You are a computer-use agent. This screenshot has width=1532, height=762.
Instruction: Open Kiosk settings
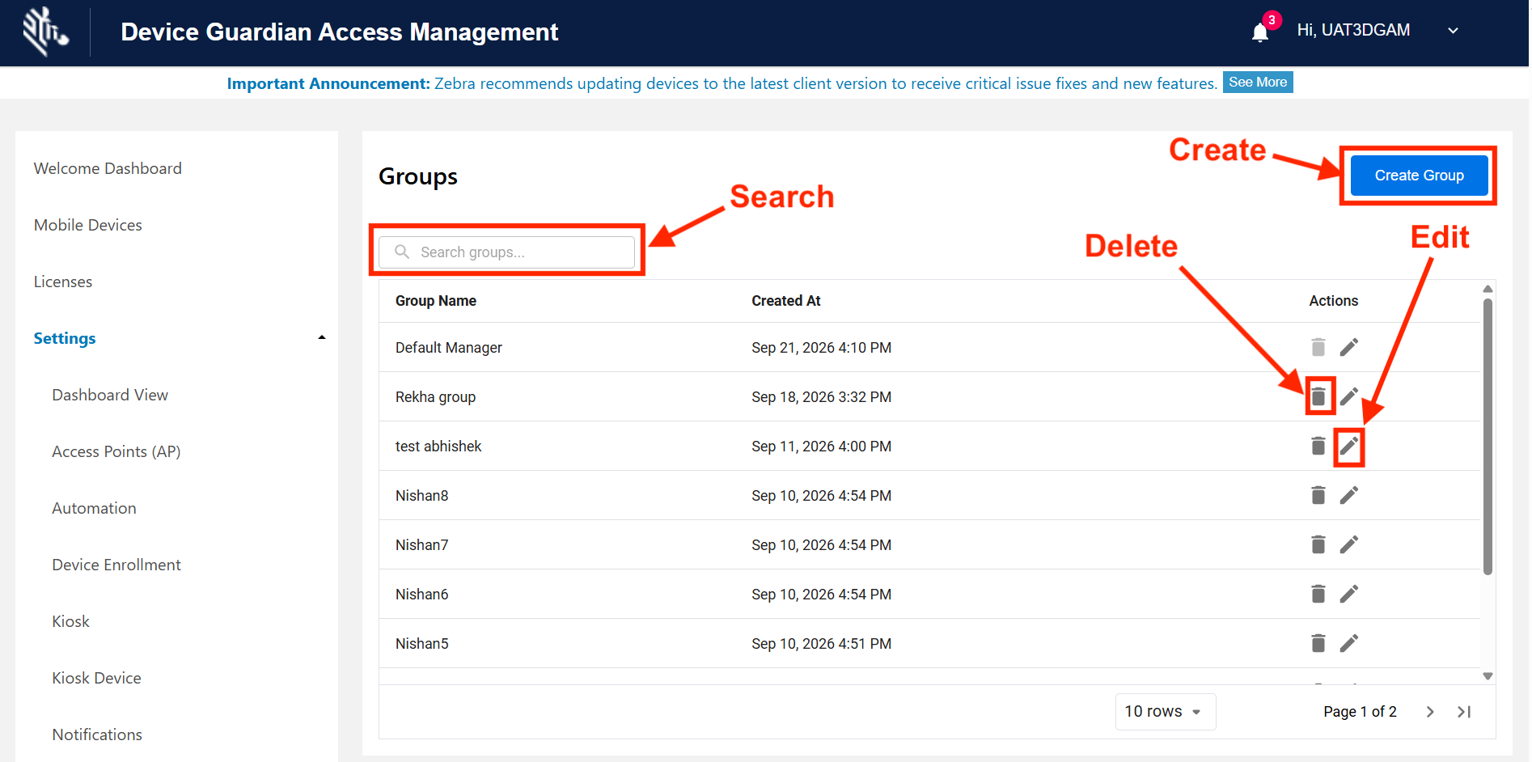[x=70, y=621]
